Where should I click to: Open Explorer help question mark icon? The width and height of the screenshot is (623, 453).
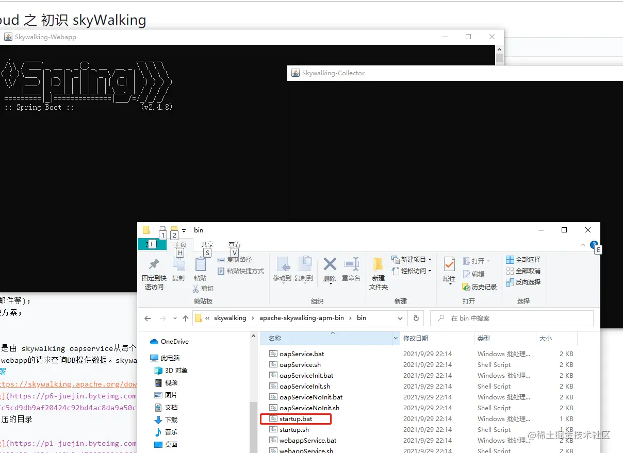[x=594, y=245]
